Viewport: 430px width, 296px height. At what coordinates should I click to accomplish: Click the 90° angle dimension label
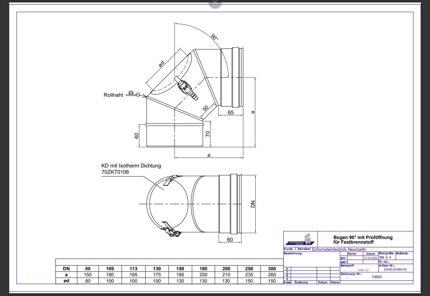[x=215, y=37]
